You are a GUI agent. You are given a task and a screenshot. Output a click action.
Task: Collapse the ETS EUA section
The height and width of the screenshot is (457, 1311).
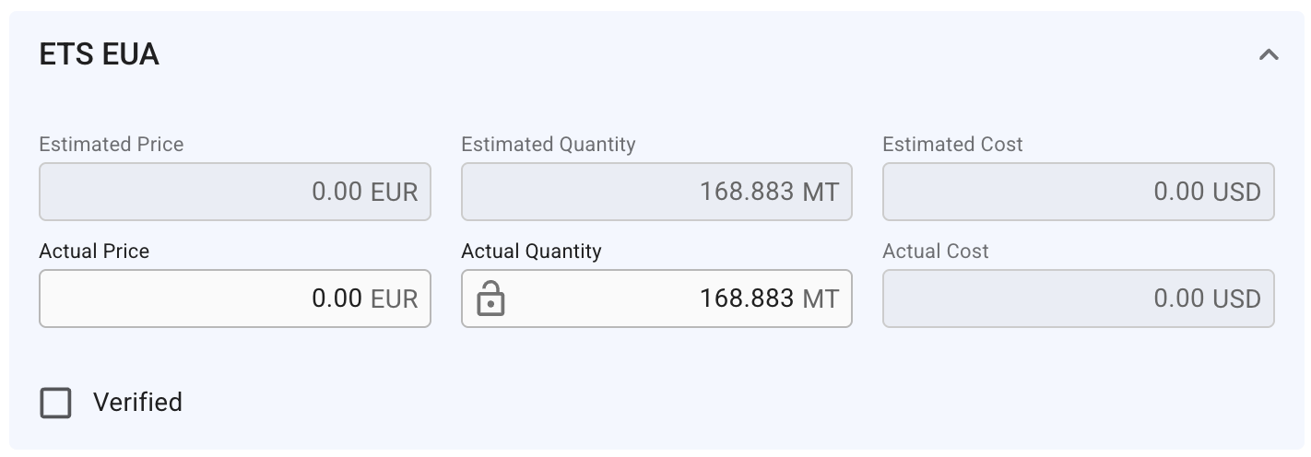[x=1269, y=55]
